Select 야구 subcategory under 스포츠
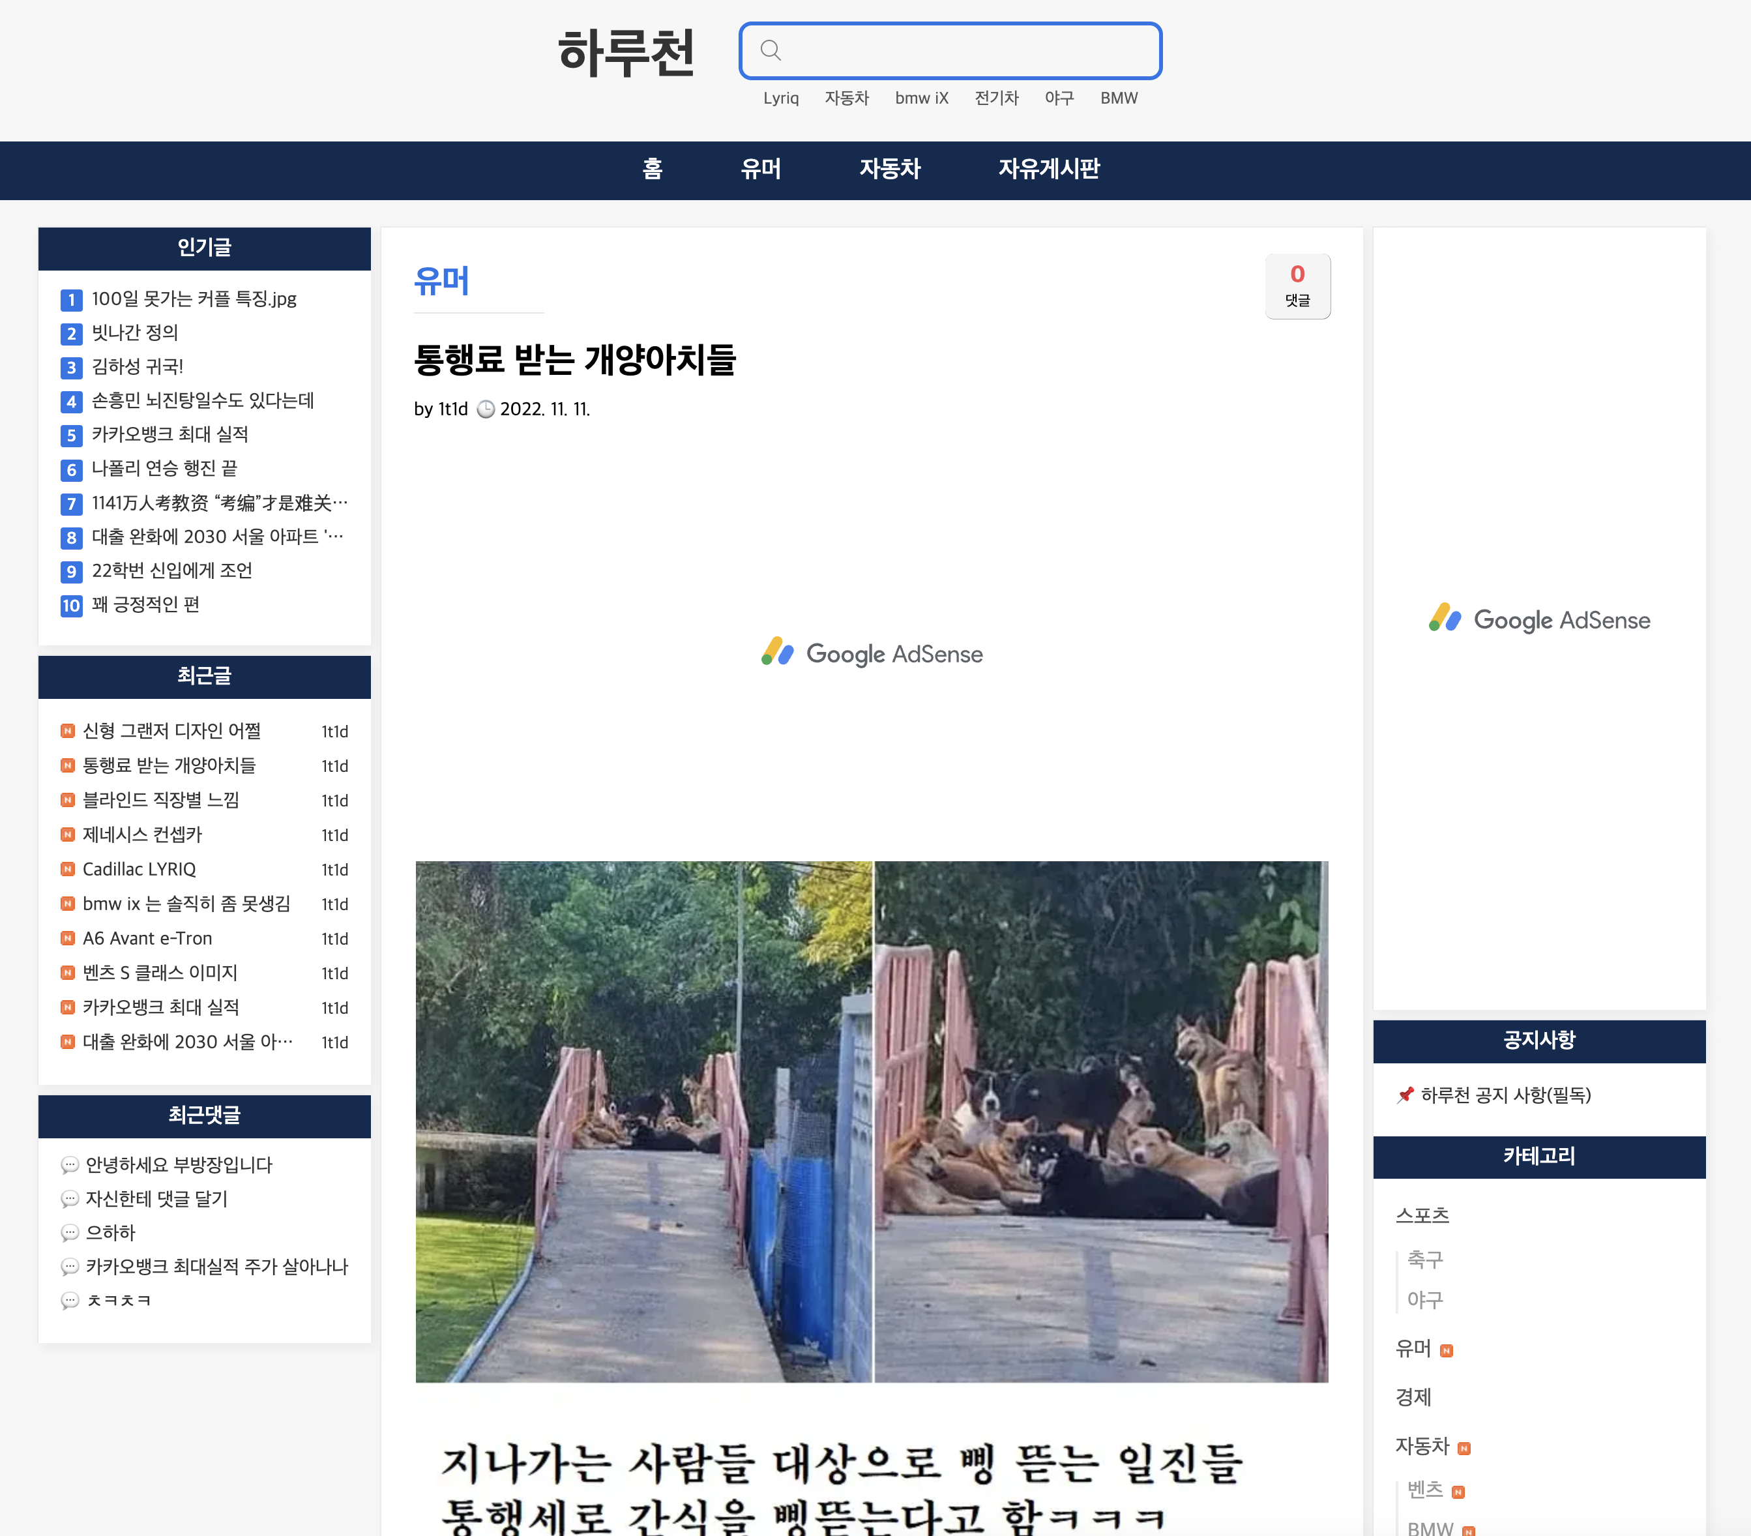The width and height of the screenshot is (1751, 1536). [1424, 1299]
